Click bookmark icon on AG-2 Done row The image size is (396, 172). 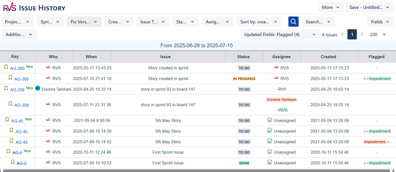point(13,162)
